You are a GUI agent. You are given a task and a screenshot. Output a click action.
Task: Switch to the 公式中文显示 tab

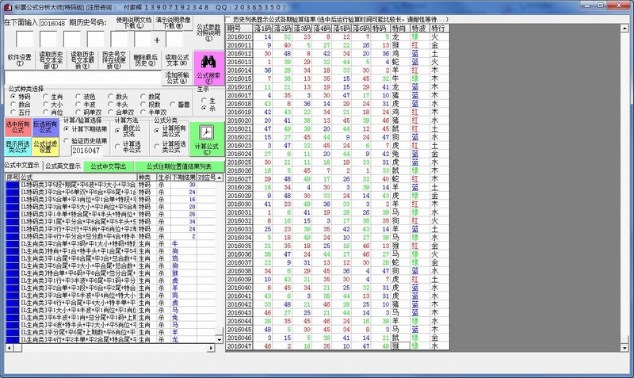pos(21,166)
